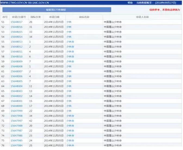This screenshot has width=183, height=150.
Task: Open application number 15647999 link
Action: click(x=17, y=111)
